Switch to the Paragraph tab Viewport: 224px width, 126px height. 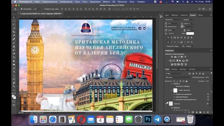(200, 15)
